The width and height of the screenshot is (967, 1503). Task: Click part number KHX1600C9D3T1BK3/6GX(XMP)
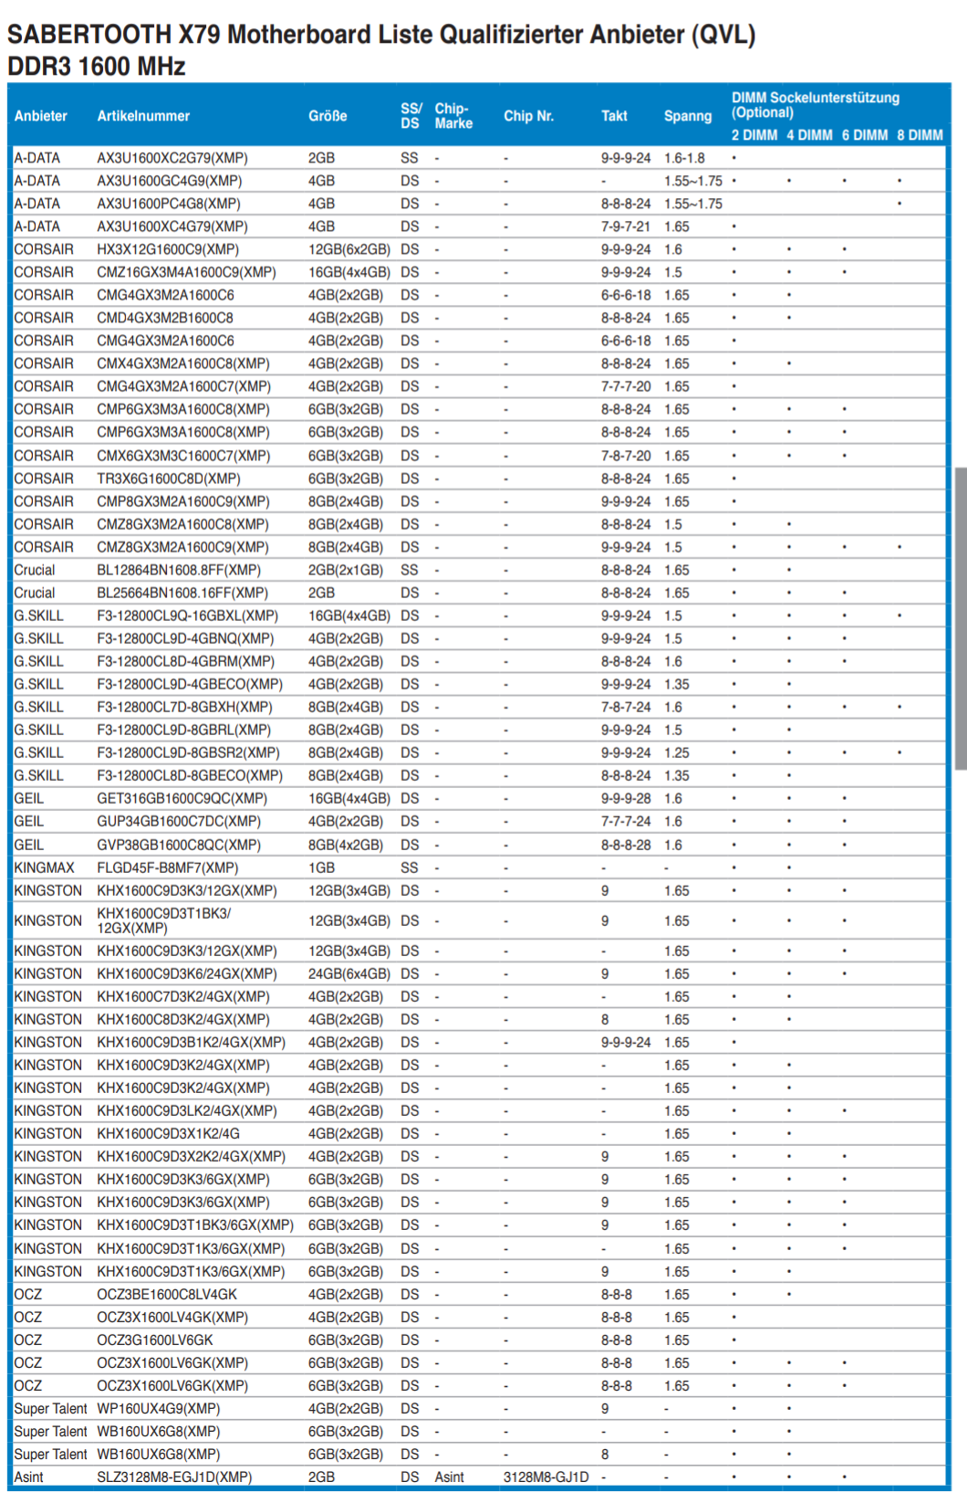click(x=195, y=1224)
